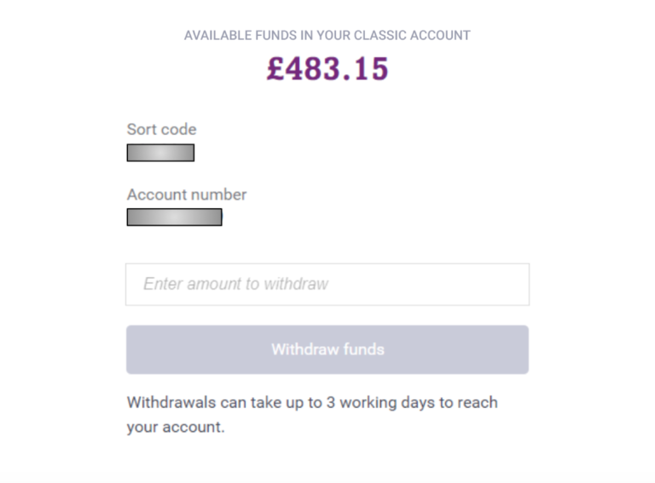
Task: Click the Withdraw funds button
Action: [x=327, y=349]
